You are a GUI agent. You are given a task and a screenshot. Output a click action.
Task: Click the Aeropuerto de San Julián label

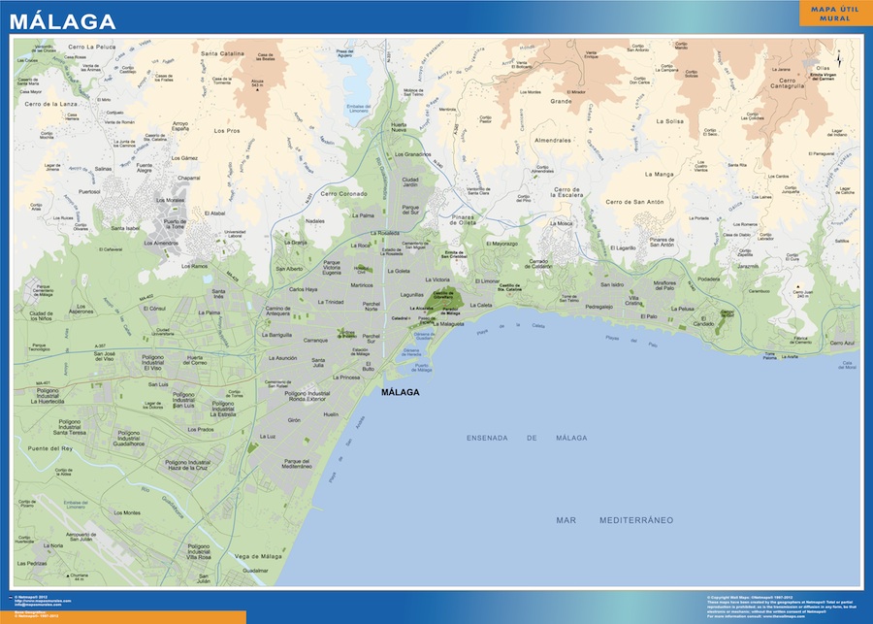click(x=81, y=537)
